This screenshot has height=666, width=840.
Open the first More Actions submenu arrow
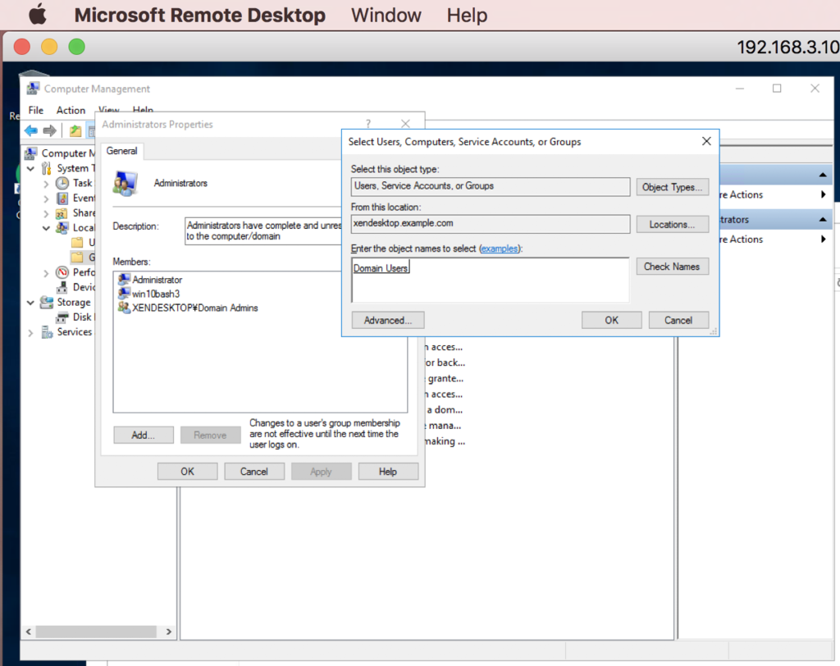[823, 194]
